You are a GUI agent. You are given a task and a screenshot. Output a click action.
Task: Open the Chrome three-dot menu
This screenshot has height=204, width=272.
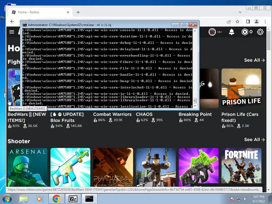click(x=265, y=22)
